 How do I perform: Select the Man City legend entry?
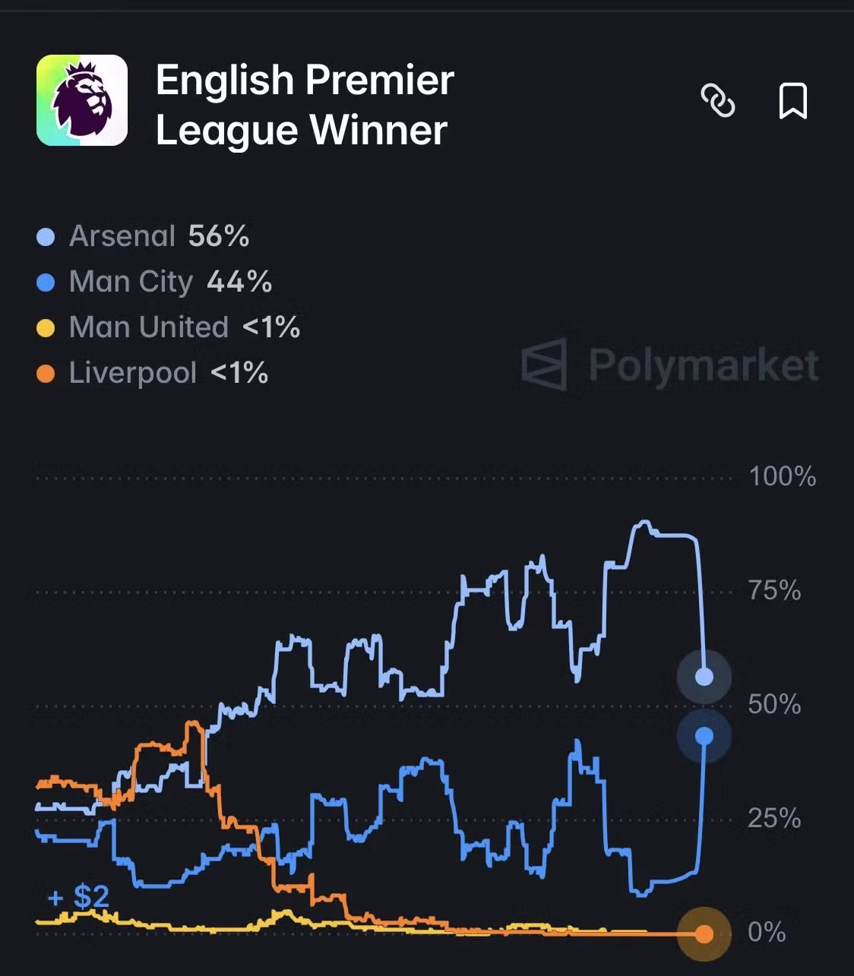(131, 282)
